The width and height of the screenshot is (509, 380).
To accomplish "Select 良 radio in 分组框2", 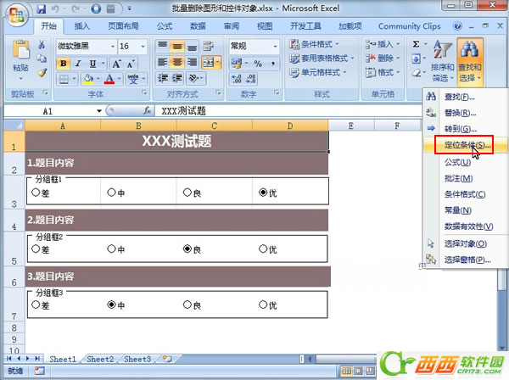I will click(187, 249).
